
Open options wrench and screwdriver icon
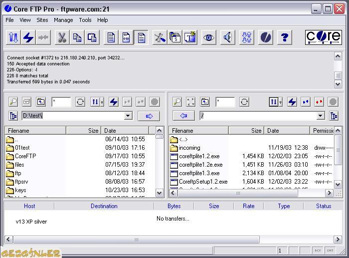pos(160,37)
